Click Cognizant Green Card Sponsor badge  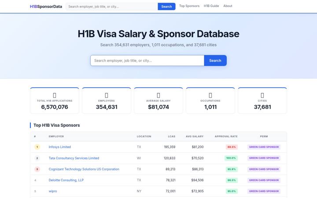coord(264,169)
